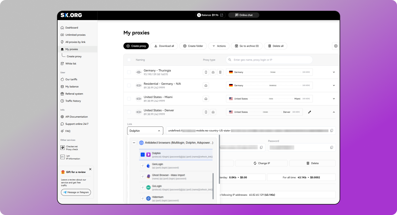Screen dimensions: 397x215
Task: Copy the password field value
Action: (331, 147)
